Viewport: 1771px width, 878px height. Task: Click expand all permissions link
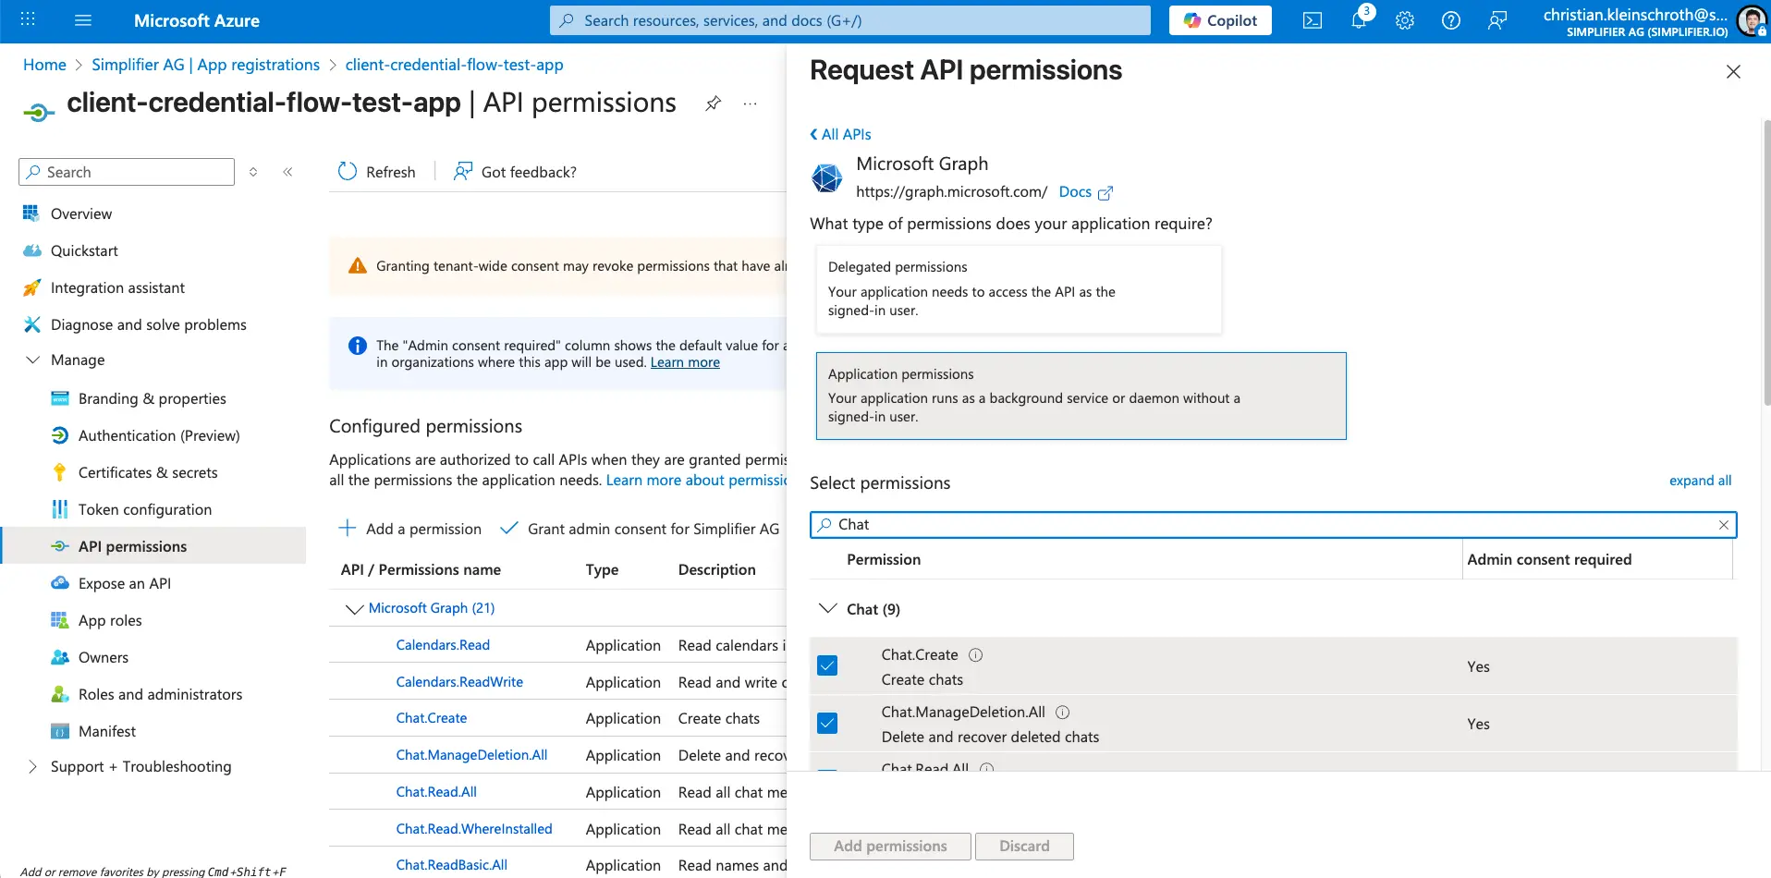coord(1699,481)
